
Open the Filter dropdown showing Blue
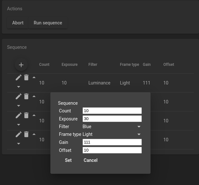coord(112,127)
